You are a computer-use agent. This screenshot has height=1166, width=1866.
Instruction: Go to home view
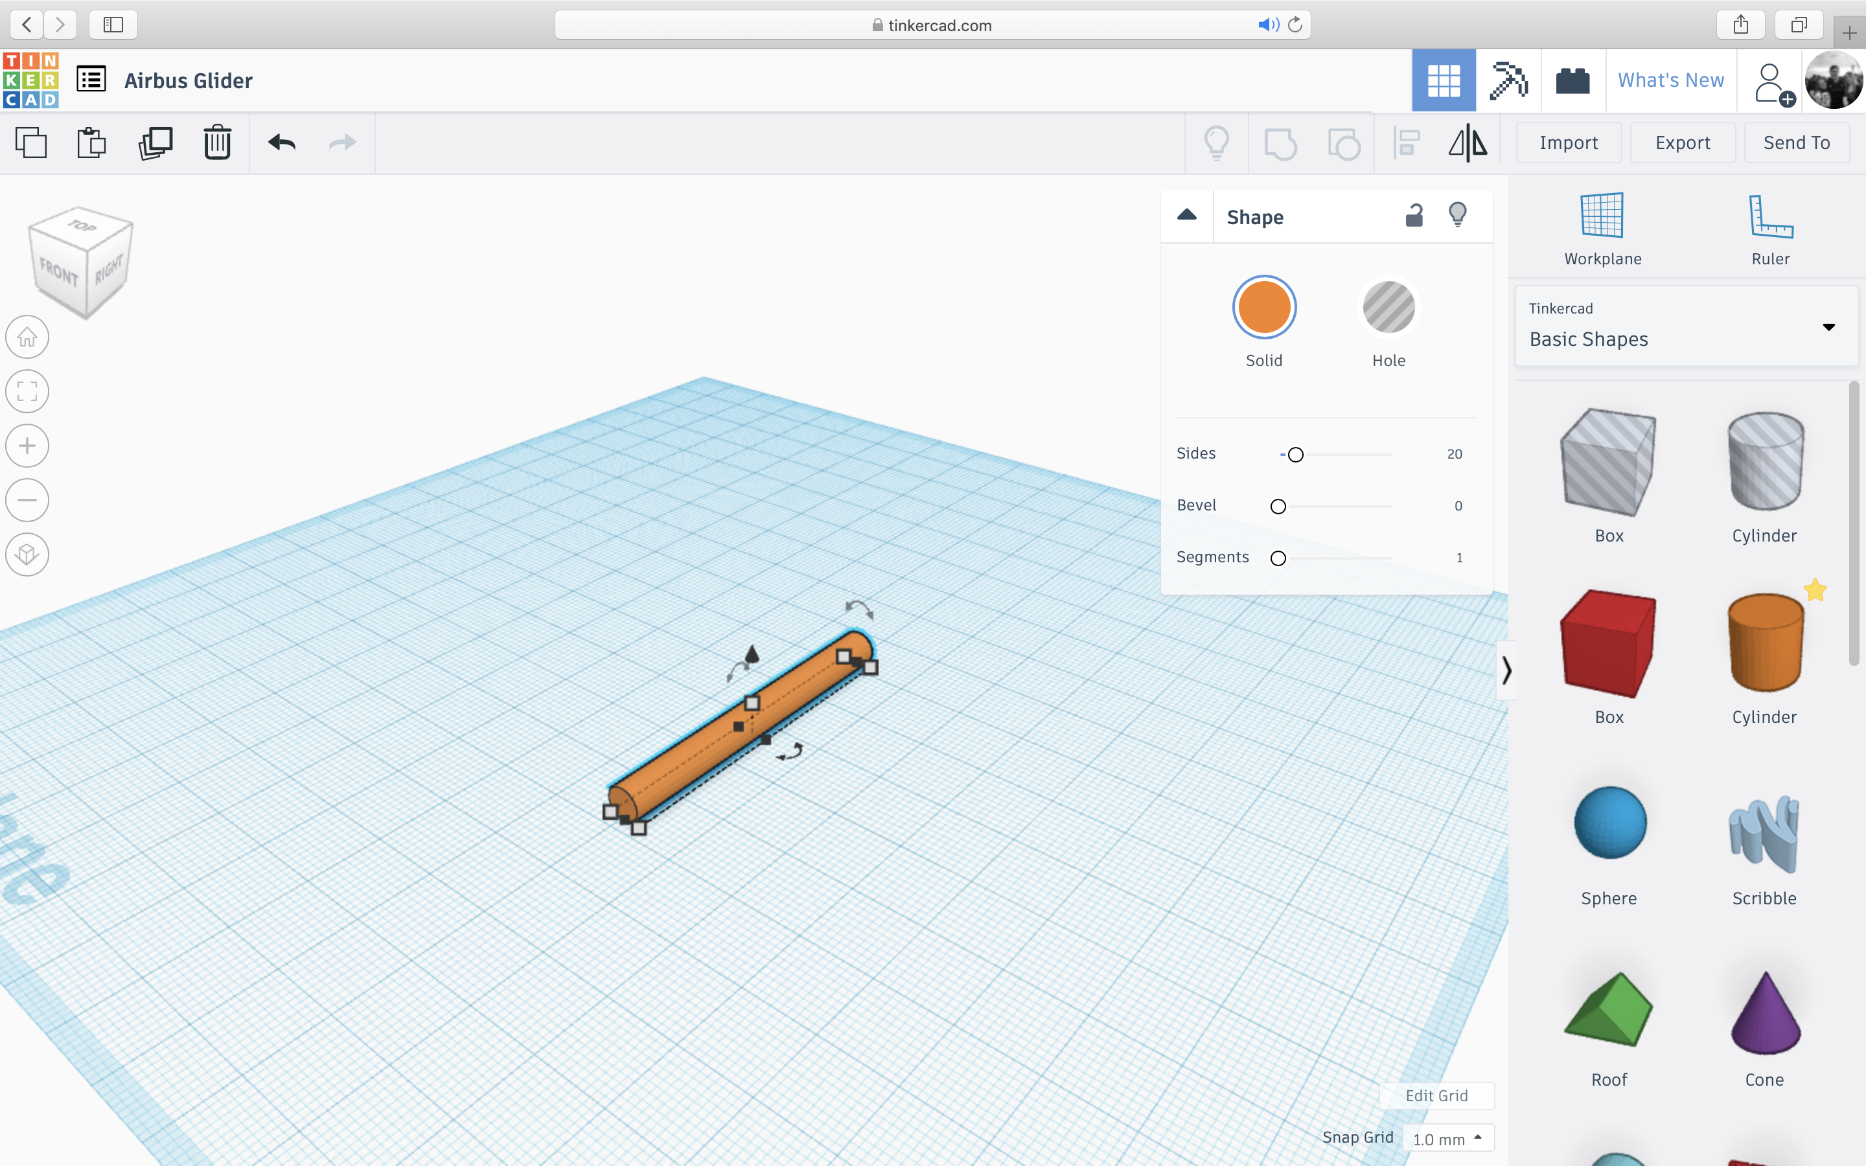[x=27, y=337]
